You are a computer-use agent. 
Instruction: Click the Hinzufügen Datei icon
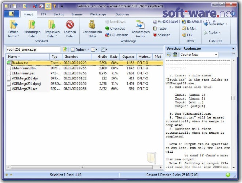[32, 24]
